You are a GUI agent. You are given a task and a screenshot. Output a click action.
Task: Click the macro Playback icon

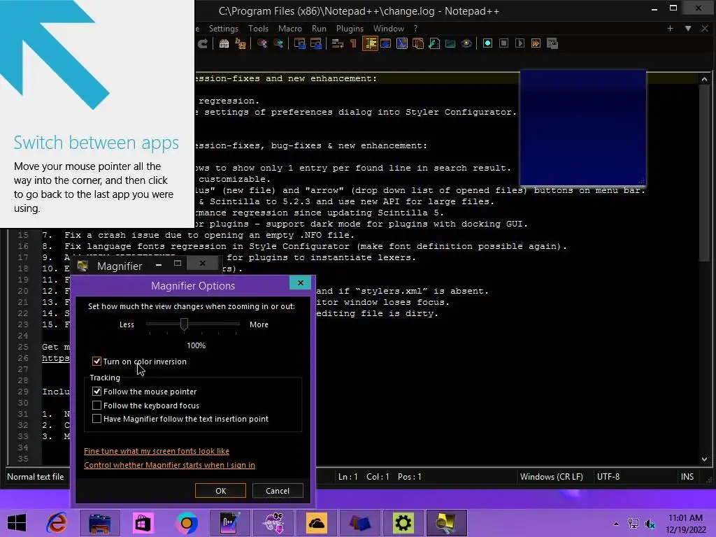pyautogui.click(x=520, y=43)
